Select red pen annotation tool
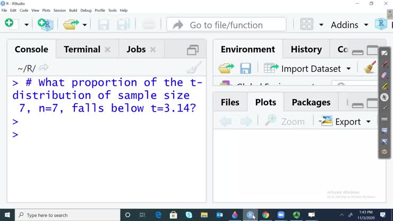393x221 pixels. tap(385, 64)
